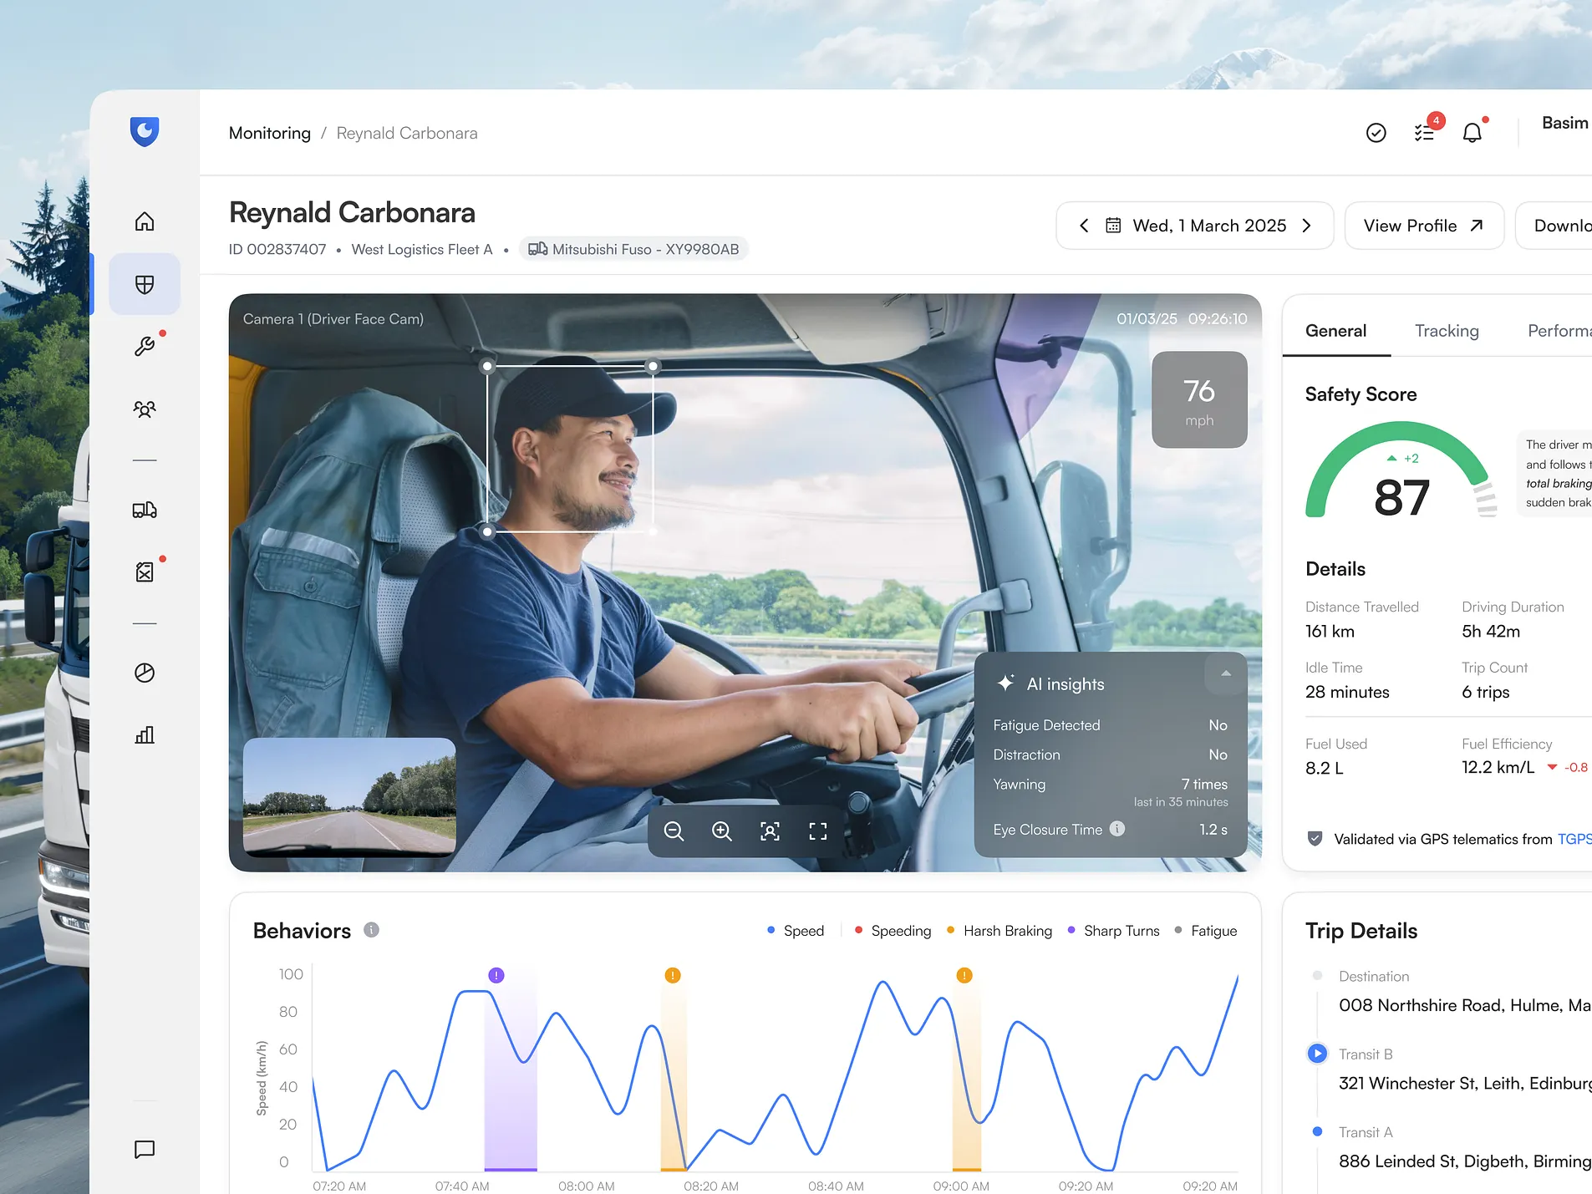Go to the previous date with left chevron
The height and width of the screenshot is (1194, 1592).
[x=1084, y=226]
